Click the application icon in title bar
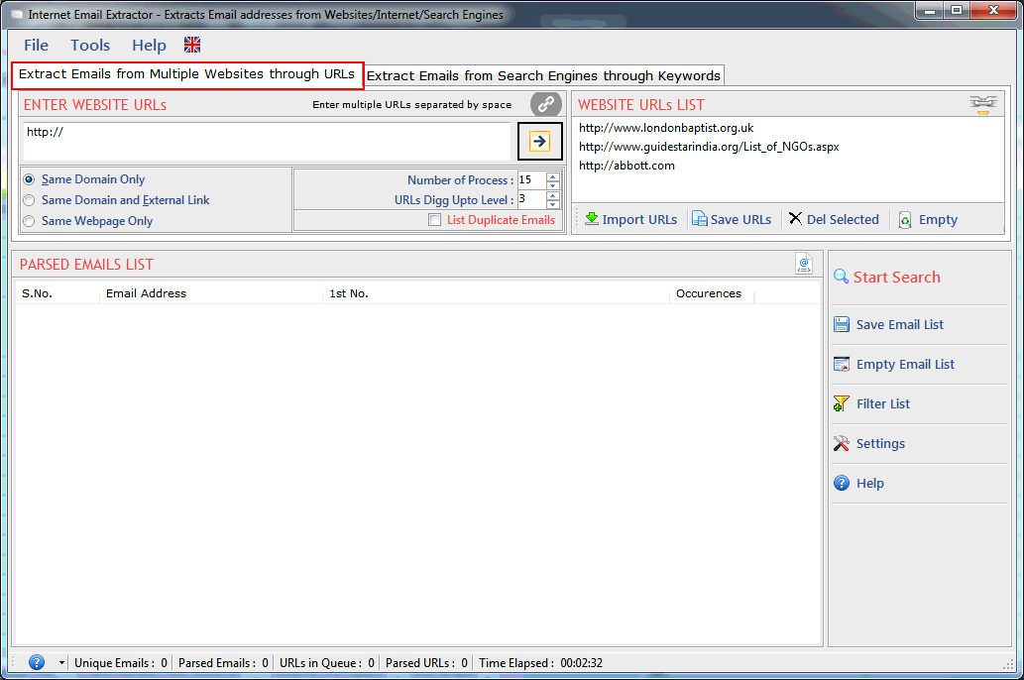Image resolution: width=1024 pixels, height=680 pixels. (x=17, y=14)
